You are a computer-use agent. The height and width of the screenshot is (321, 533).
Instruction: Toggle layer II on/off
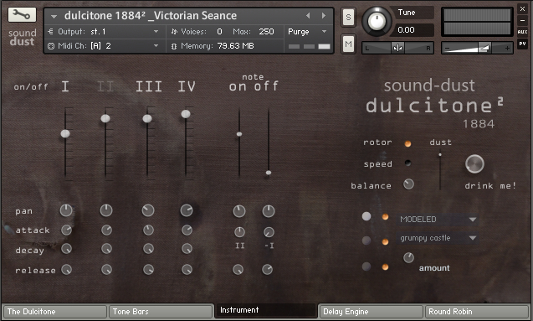coord(105,86)
